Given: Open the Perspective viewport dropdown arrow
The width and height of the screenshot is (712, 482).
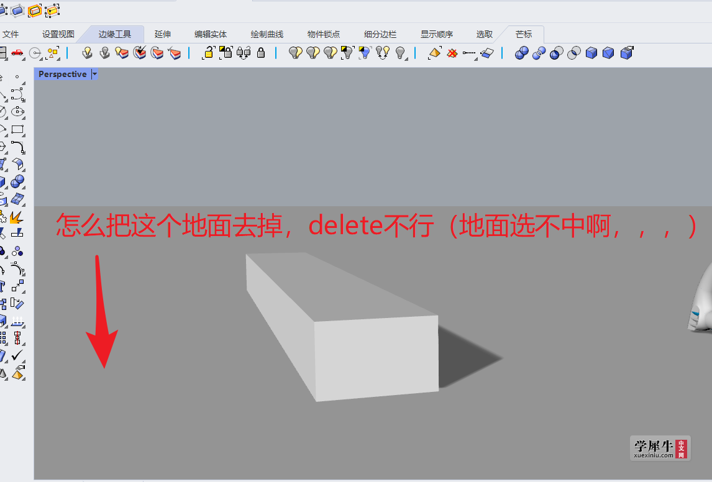Looking at the screenshot, I should coord(94,74).
